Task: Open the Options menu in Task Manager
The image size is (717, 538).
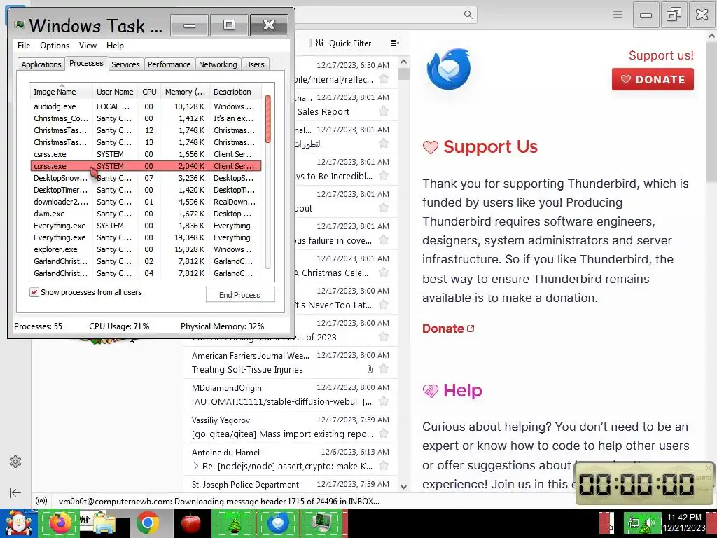Action: (x=55, y=46)
